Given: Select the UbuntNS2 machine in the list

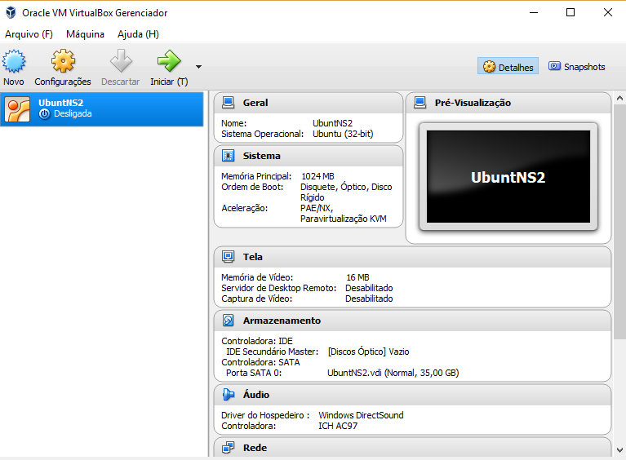Looking at the screenshot, I should point(102,109).
